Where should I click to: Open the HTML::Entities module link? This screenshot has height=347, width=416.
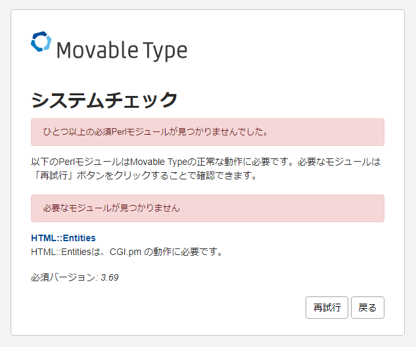63,238
